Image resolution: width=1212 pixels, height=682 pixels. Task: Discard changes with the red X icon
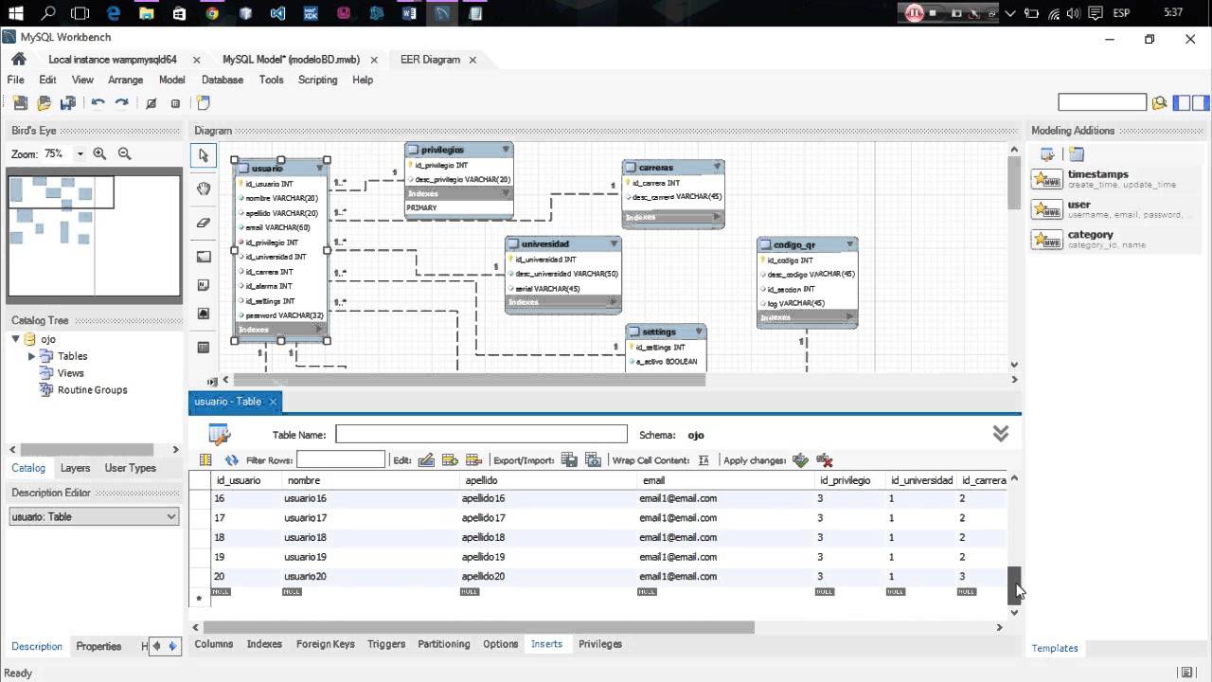[824, 460]
